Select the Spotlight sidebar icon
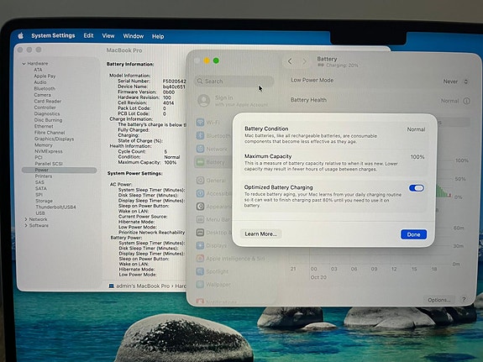Screen dimensions: 483x362 (x=200, y=271)
